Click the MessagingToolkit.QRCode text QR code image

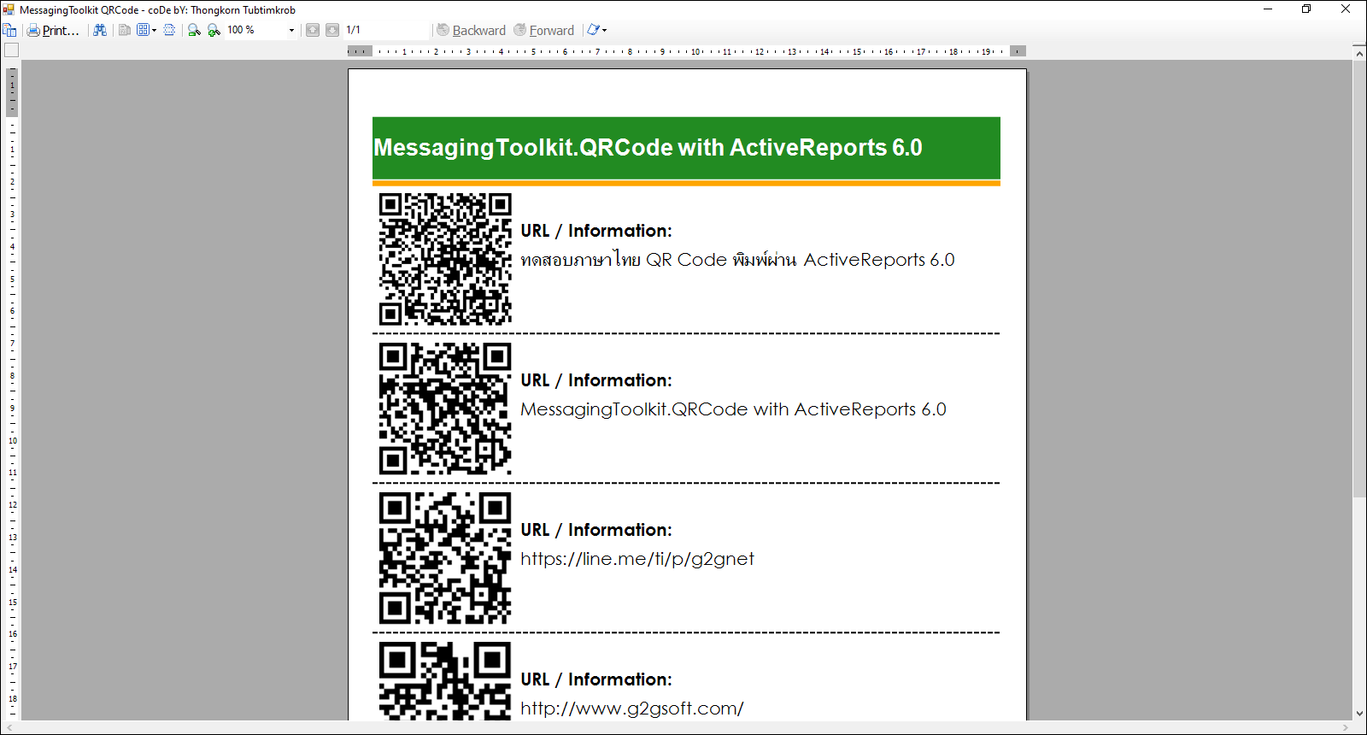(445, 409)
